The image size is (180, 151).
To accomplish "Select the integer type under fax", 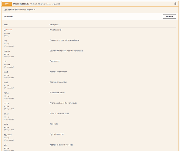I will point(7,65).
